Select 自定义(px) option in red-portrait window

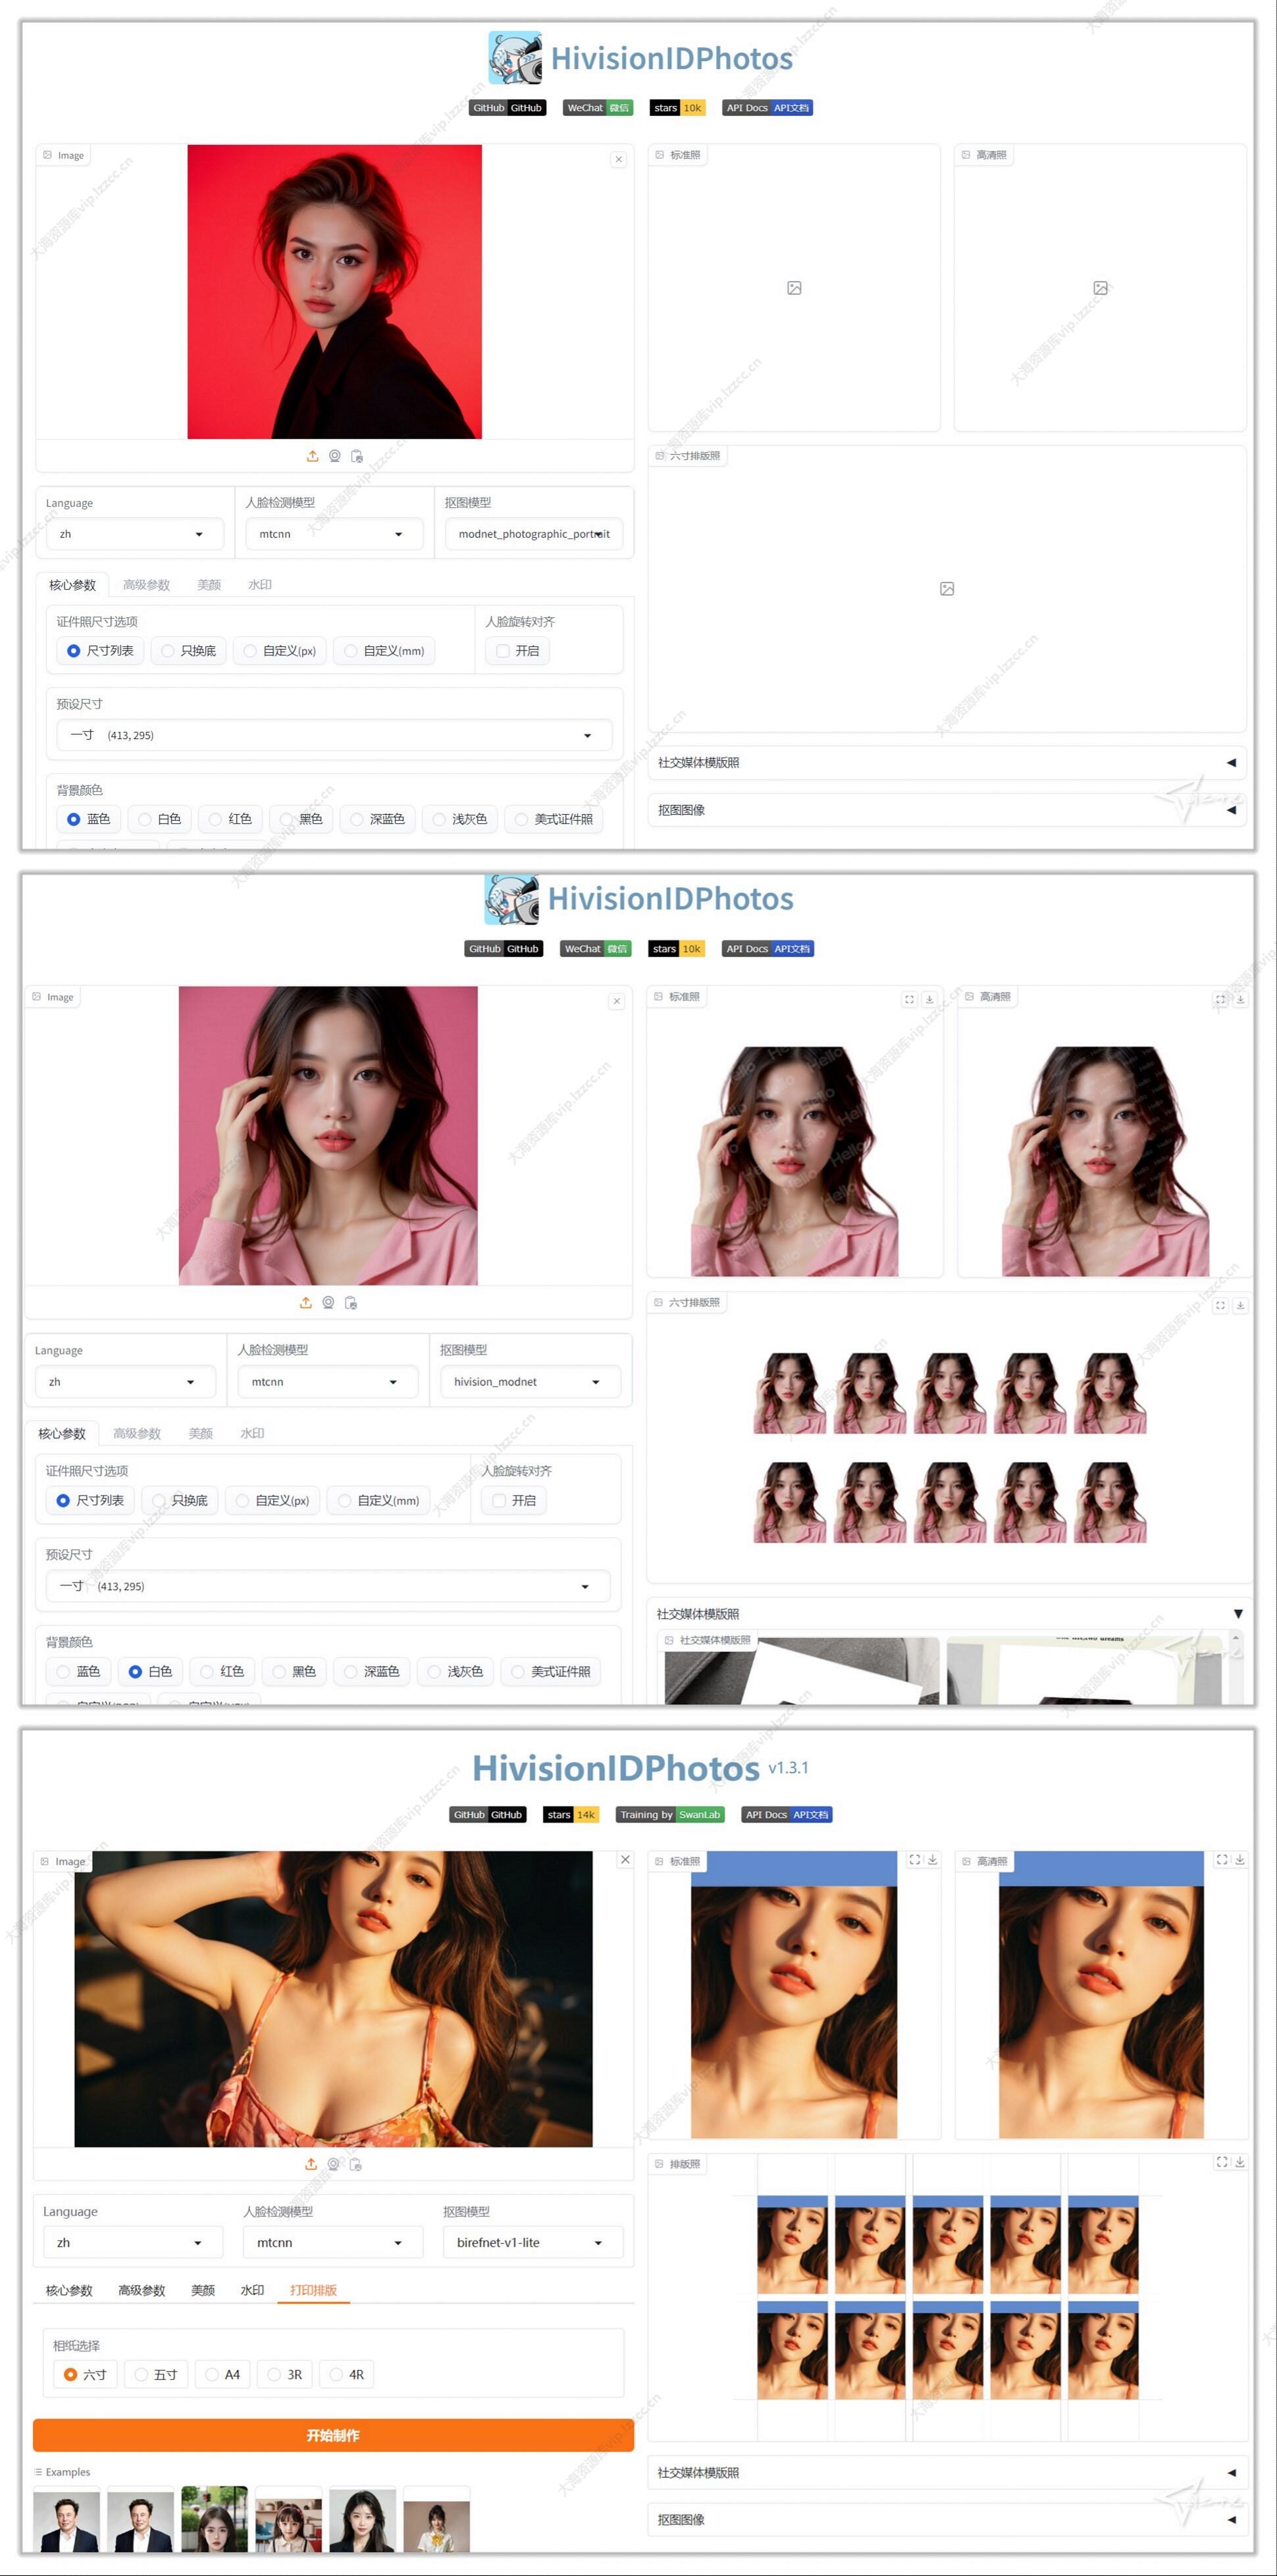[280, 651]
